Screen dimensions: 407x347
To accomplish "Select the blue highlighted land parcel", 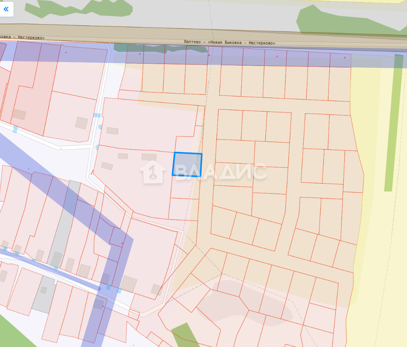I will [x=187, y=165].
